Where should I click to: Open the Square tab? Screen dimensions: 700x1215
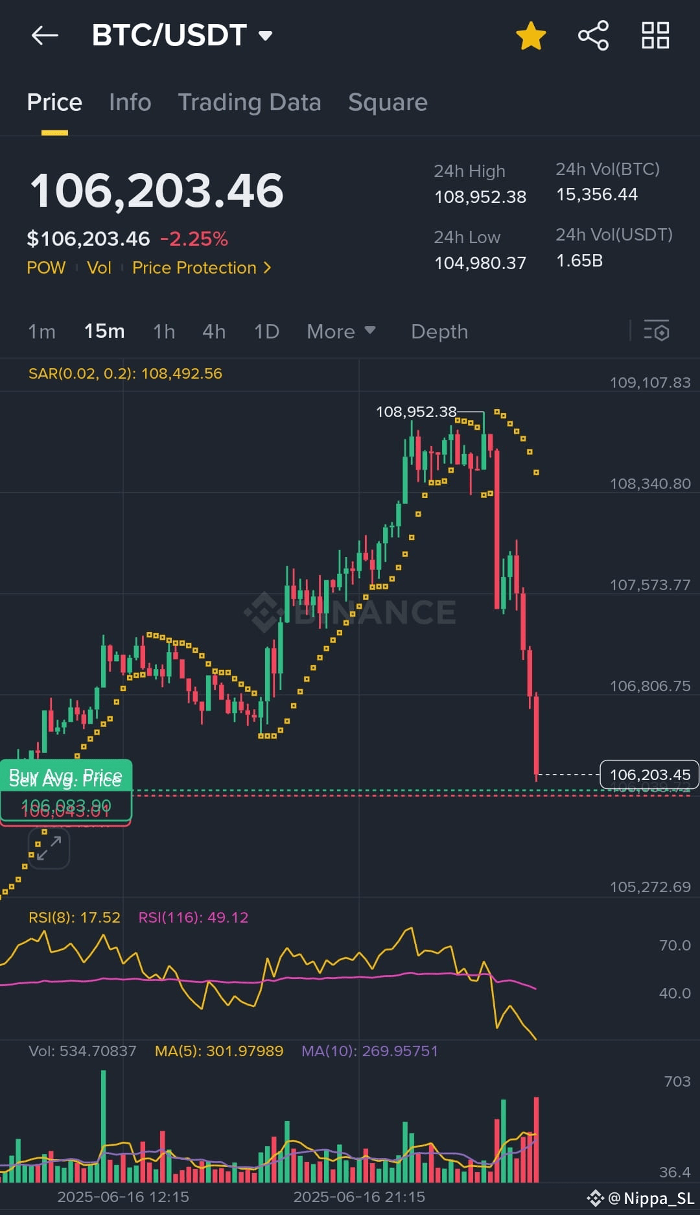388,102
